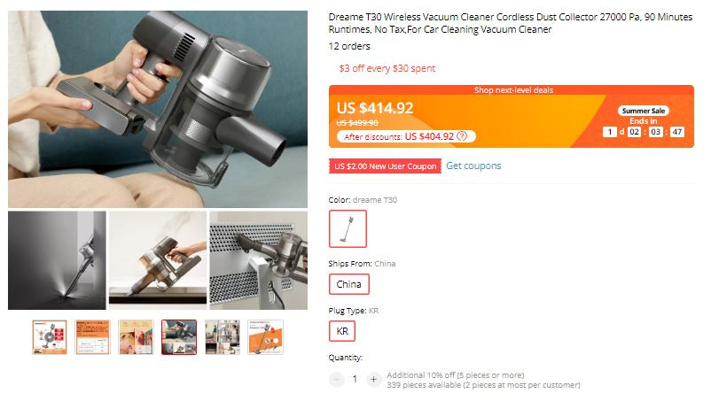
Task: Decrease quantity with the minus button
Action: (x=337, y=379)
